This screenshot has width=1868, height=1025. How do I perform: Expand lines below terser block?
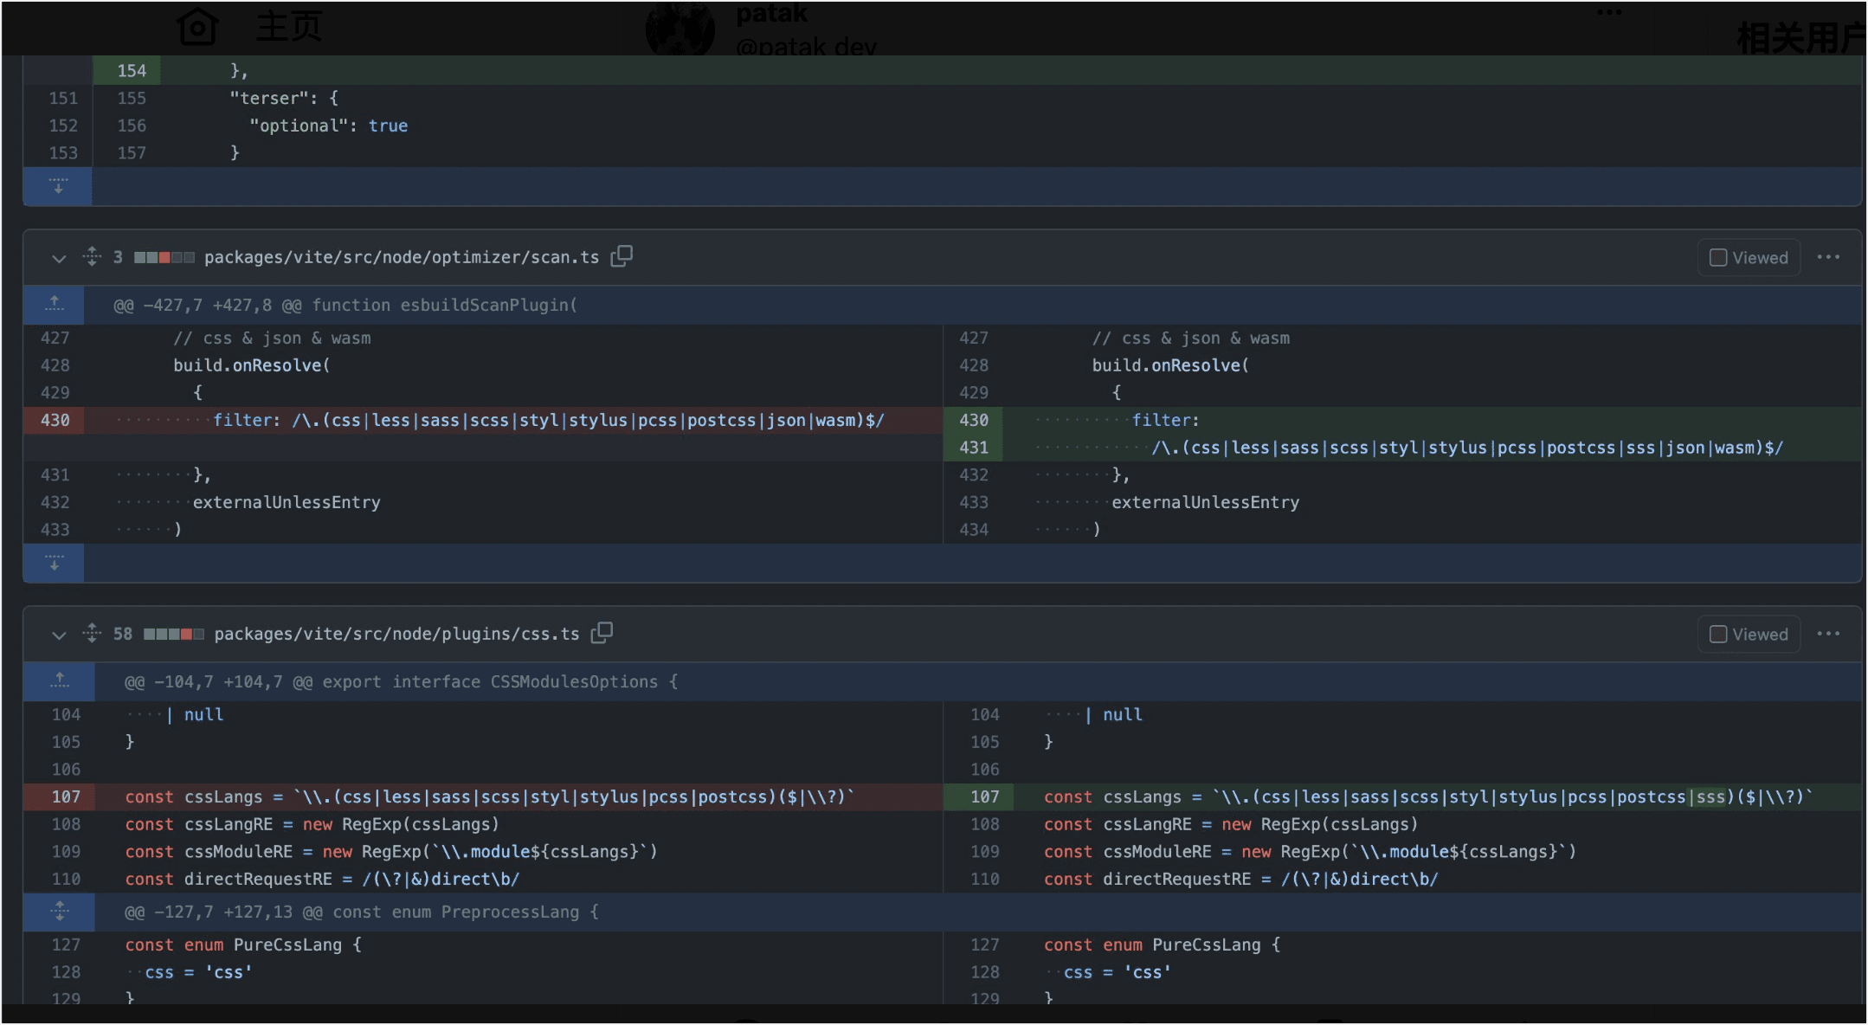tap(58, 186)
